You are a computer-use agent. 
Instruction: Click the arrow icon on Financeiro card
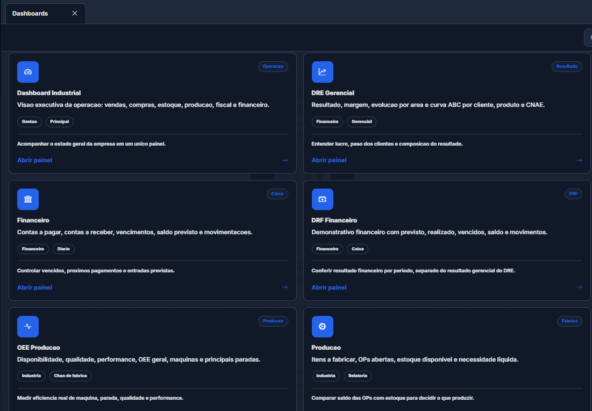[x=285, y=287]
